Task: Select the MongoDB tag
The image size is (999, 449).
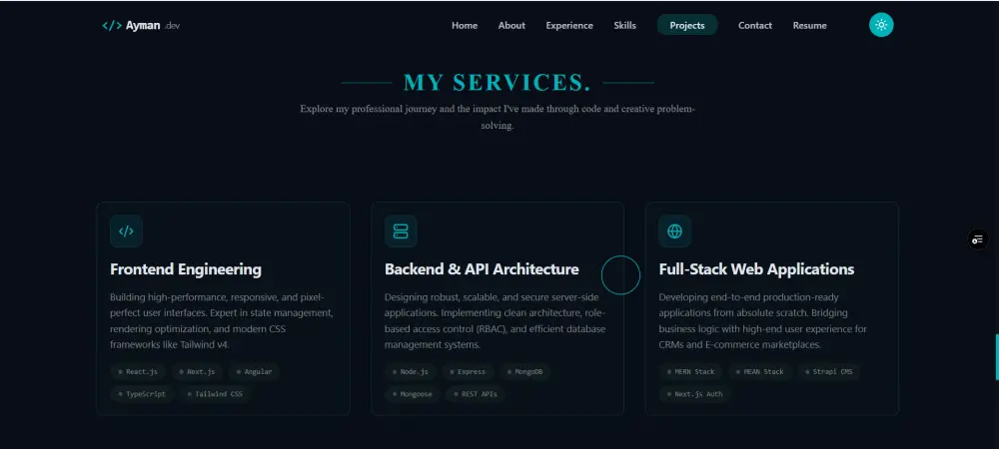Action: (x=525, y=371)
